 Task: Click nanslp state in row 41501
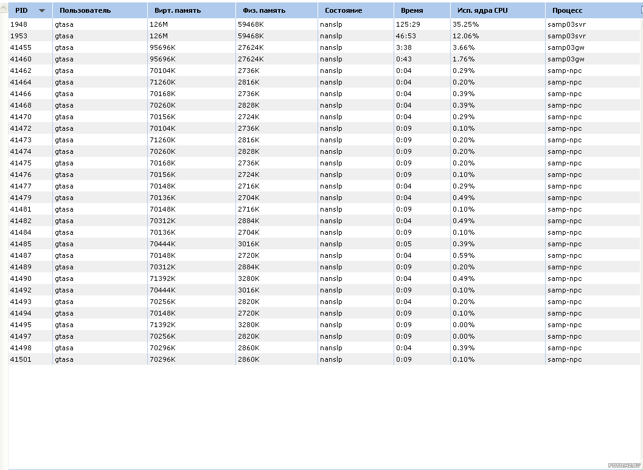pyautogui.click(x=331, y=359)
